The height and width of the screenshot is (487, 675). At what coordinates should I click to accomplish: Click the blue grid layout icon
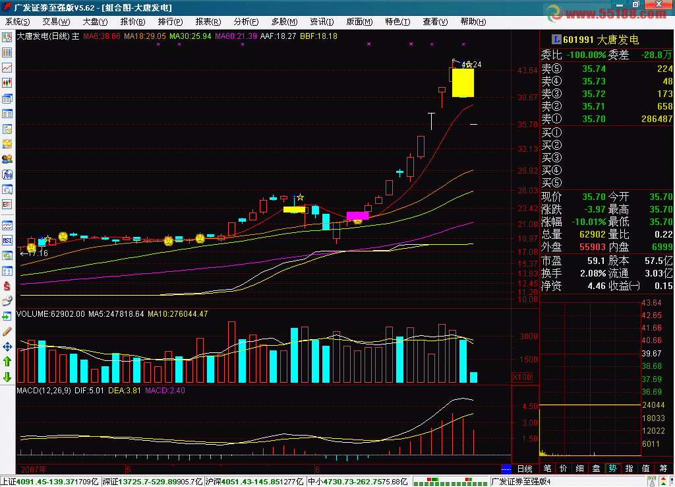[7, 271]
